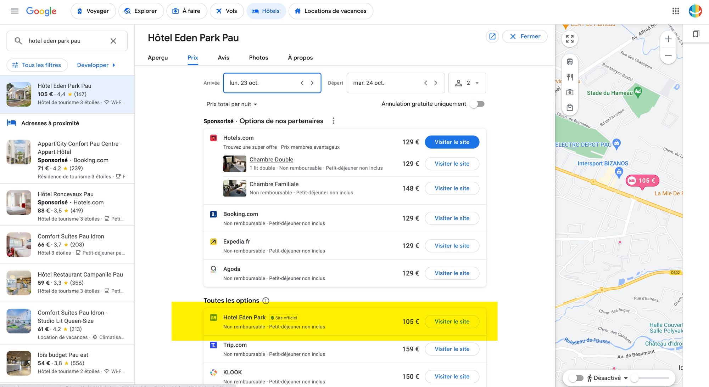Adjust the walking distance slider
Screen dimensions: 709x387
635,378
